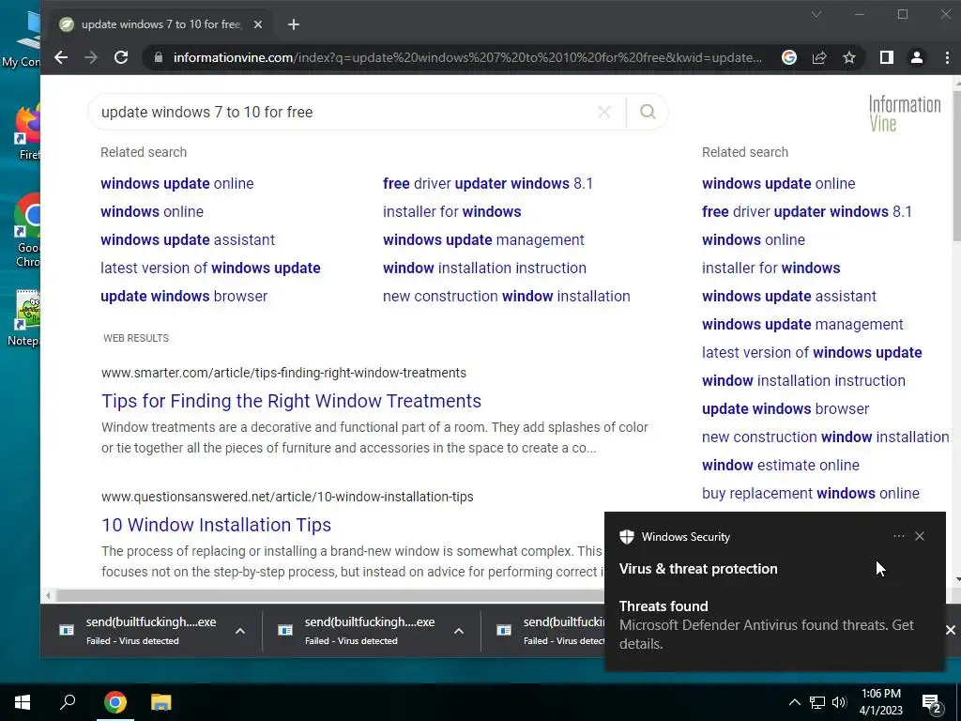Click 'window estimate online' in right sidebar
This screenshot has width=961, height=721.
781,466
